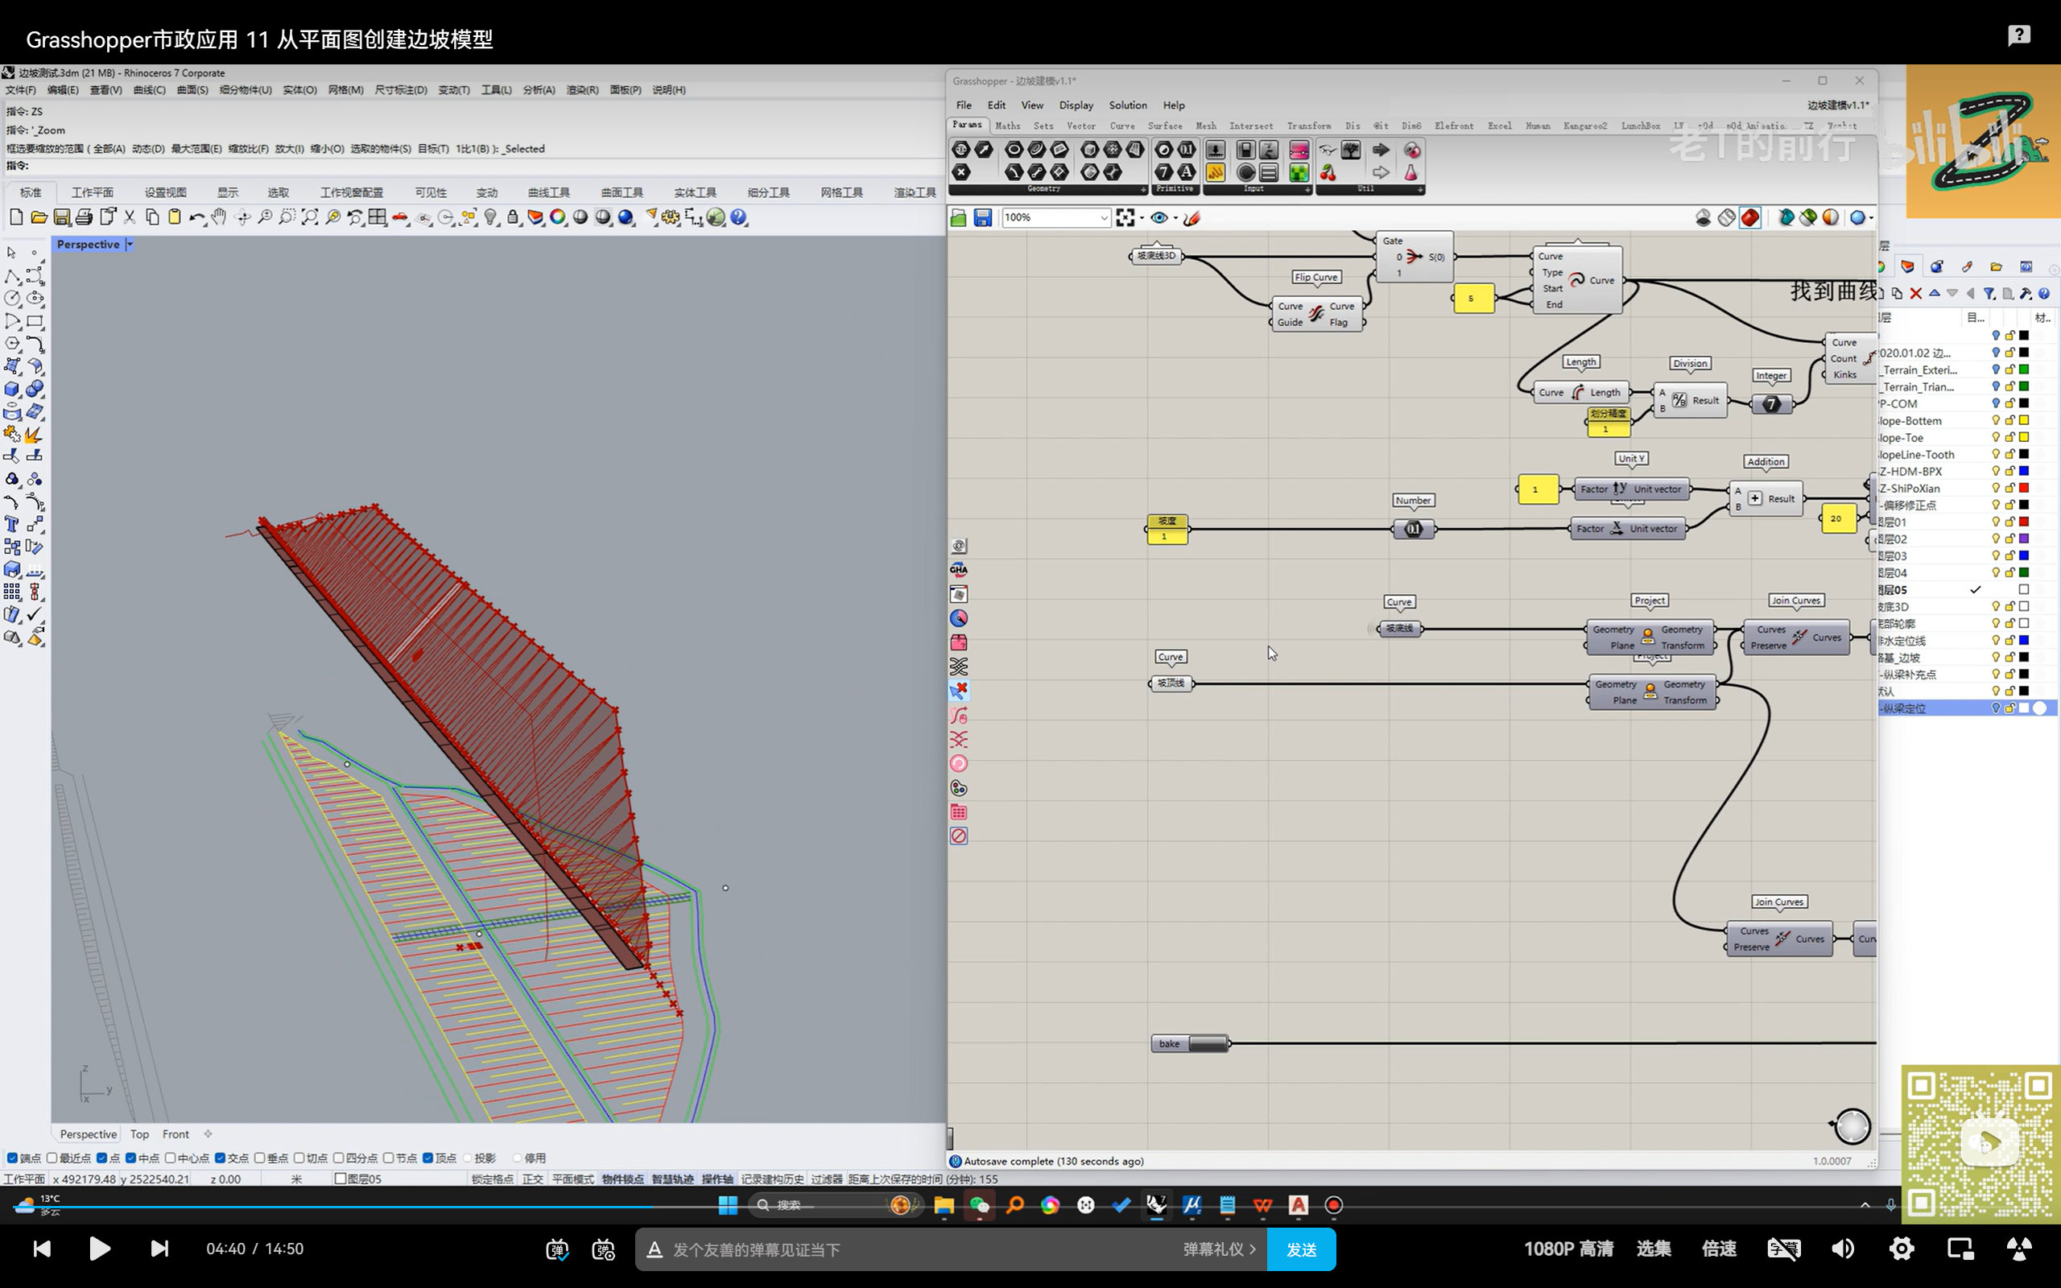Image resolution: width=2061 pixels, height=1288 pixels.
Task: Enable the 垂点 osnap checkbox
Action: [x=260, y=1158]
